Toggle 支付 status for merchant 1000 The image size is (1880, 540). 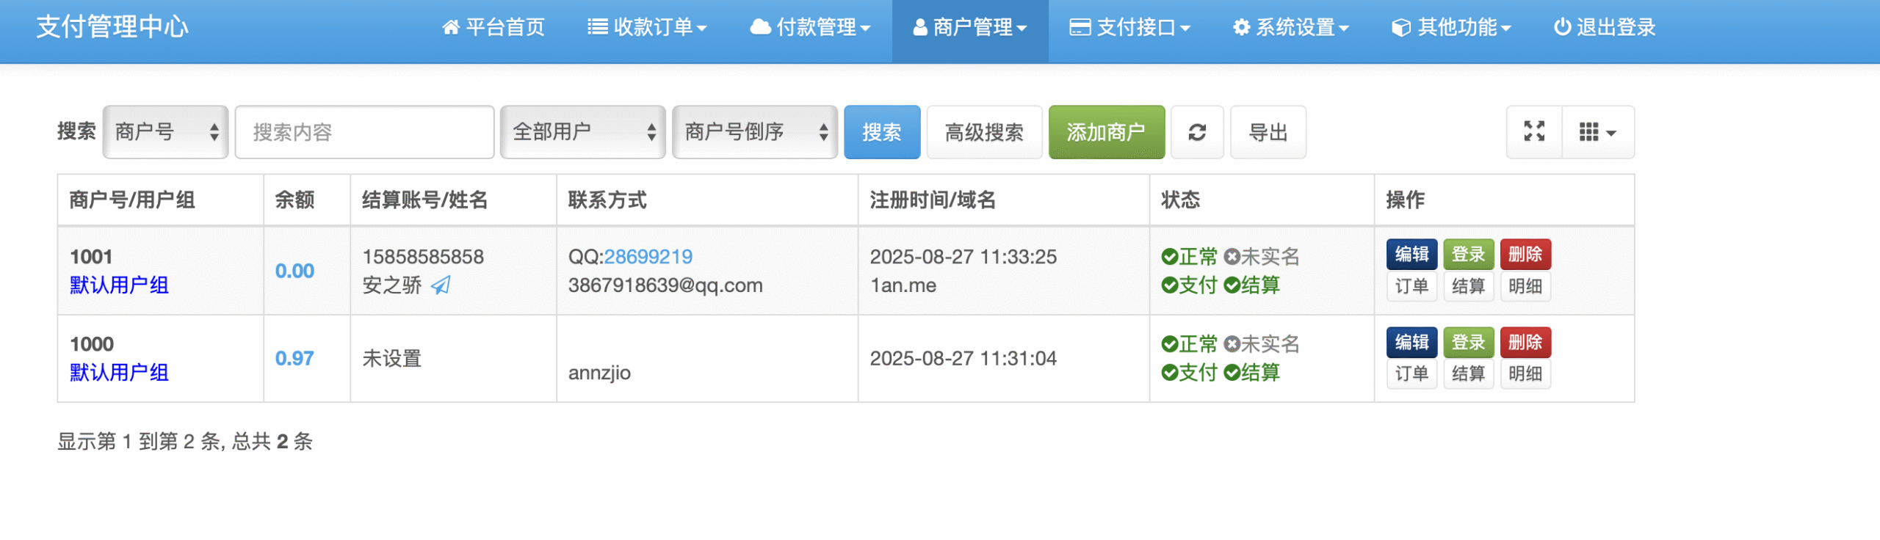point(1189,373)
